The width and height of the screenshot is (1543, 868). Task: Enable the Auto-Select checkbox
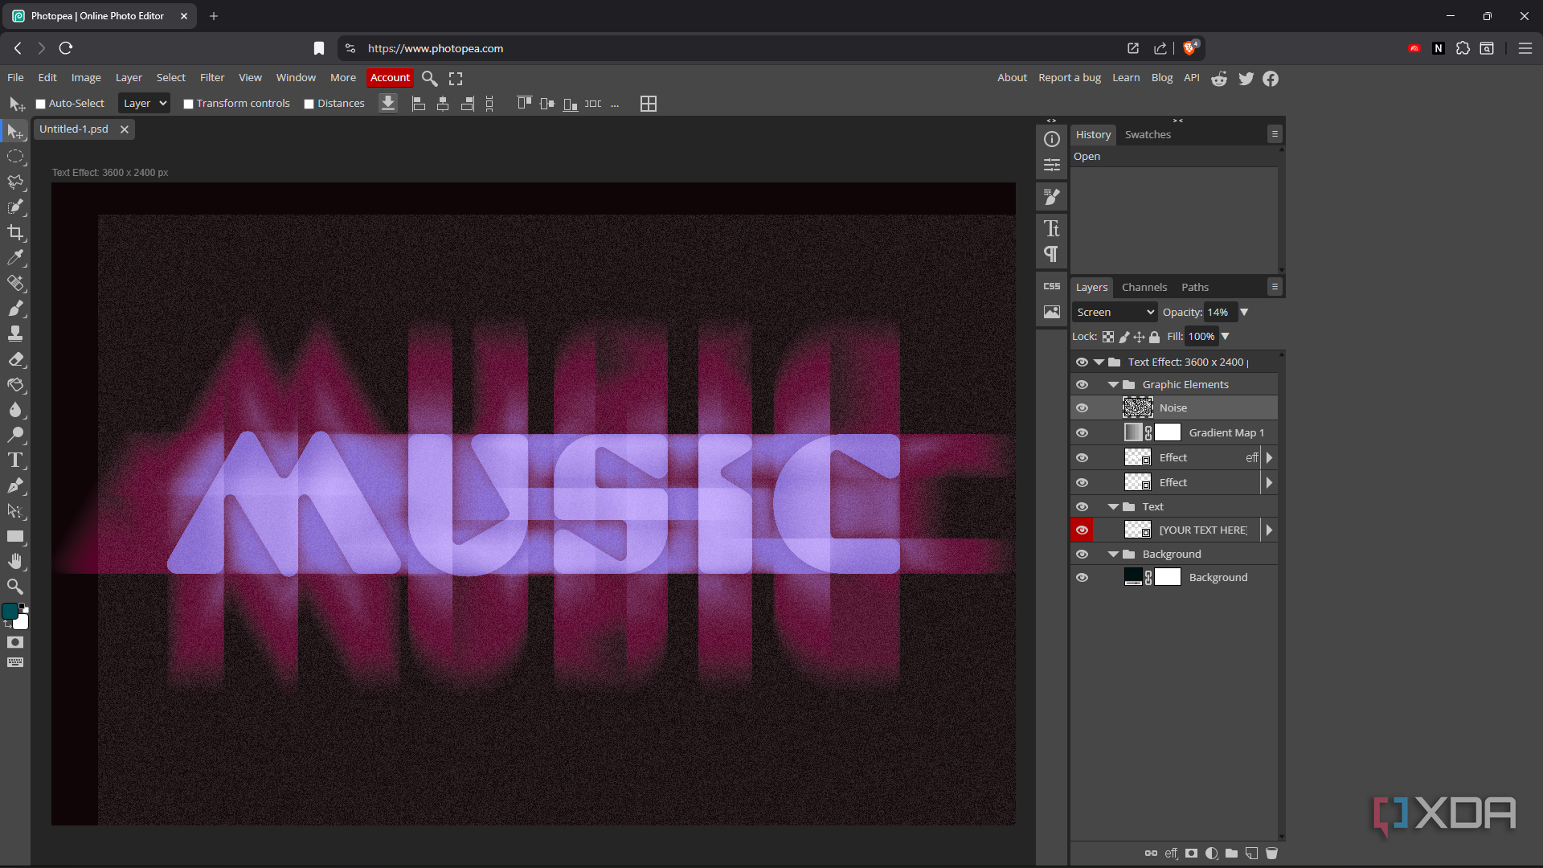(41, 104)
